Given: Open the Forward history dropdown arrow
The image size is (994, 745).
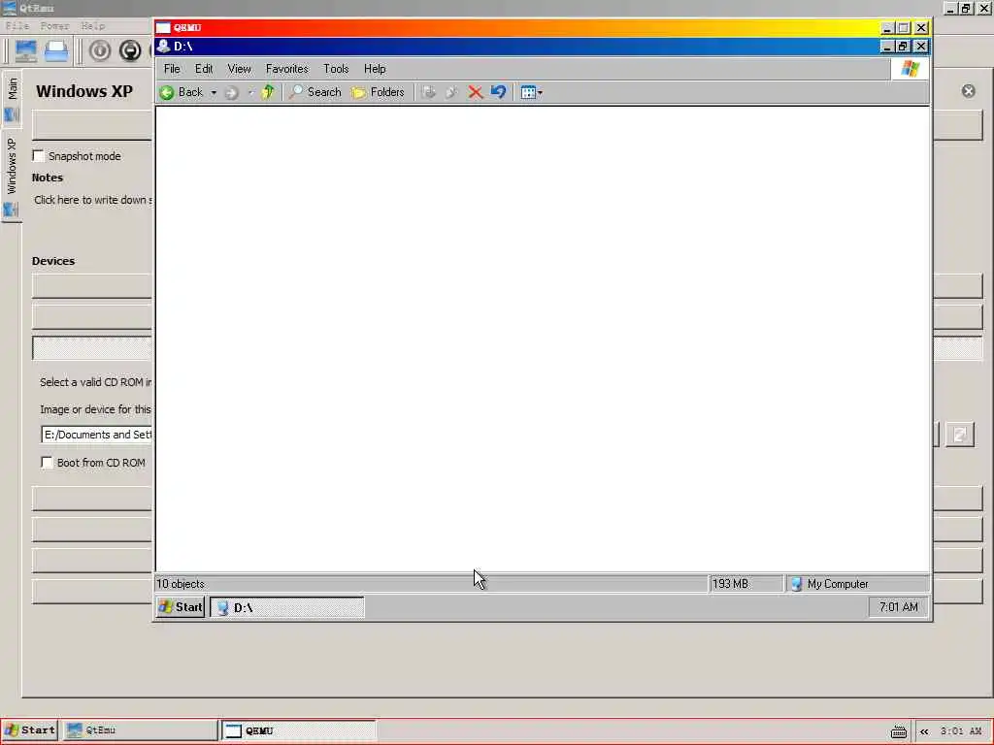Looking at the screenshot, I should (250, 92).
